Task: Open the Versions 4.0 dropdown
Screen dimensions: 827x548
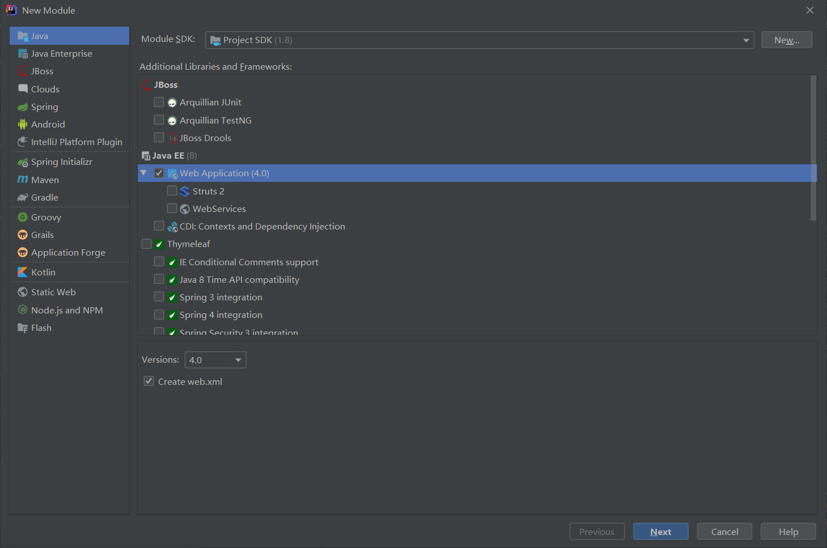Action: point(215,360)
